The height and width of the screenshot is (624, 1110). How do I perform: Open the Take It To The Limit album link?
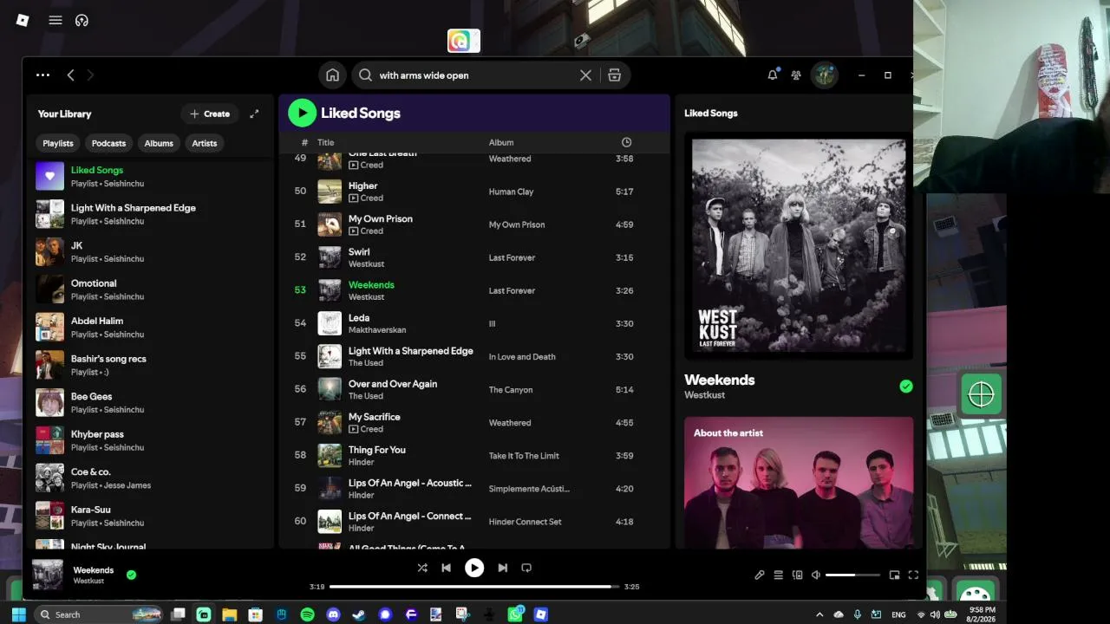click(x=524, y=456)
